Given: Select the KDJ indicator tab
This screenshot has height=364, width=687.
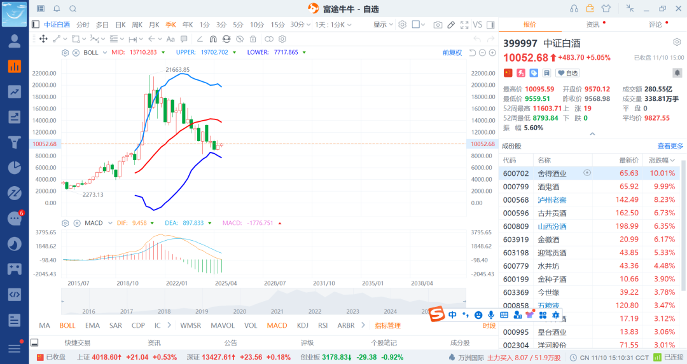Looking at the screenshot, I should click(303, 325).
